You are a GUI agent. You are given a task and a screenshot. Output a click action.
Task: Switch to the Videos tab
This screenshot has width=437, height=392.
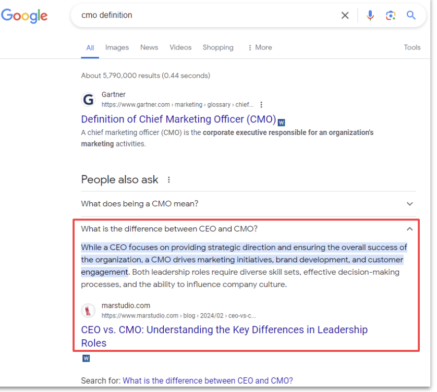pyautogui.click(x=180, y=47)
